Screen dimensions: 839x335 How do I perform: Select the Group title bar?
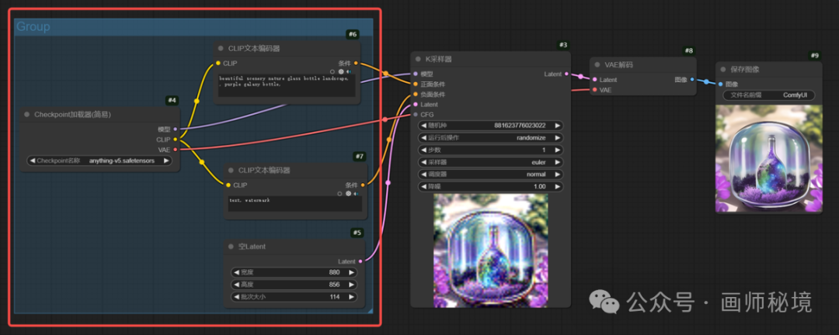(x=193, y=26)
